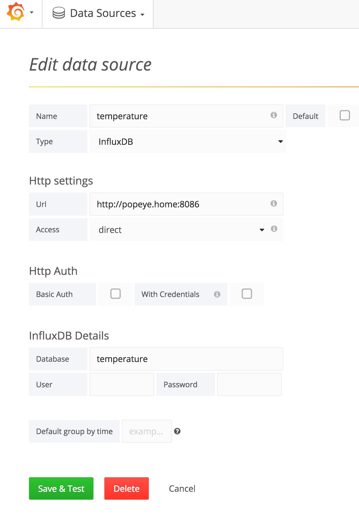359x517 pixels.
Task: Enable the Default data source checkbox
Action: point(345,115)
